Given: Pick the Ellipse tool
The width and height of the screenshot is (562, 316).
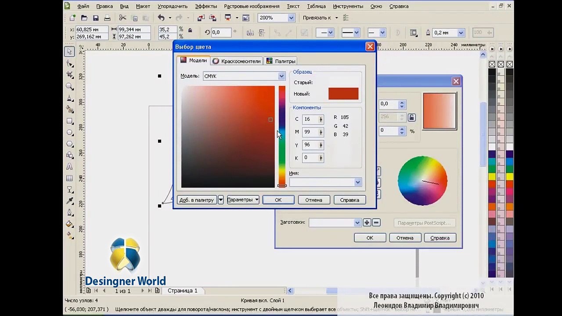Looking at the screenshot, I should pyautogui.click(x=69, y=133).
